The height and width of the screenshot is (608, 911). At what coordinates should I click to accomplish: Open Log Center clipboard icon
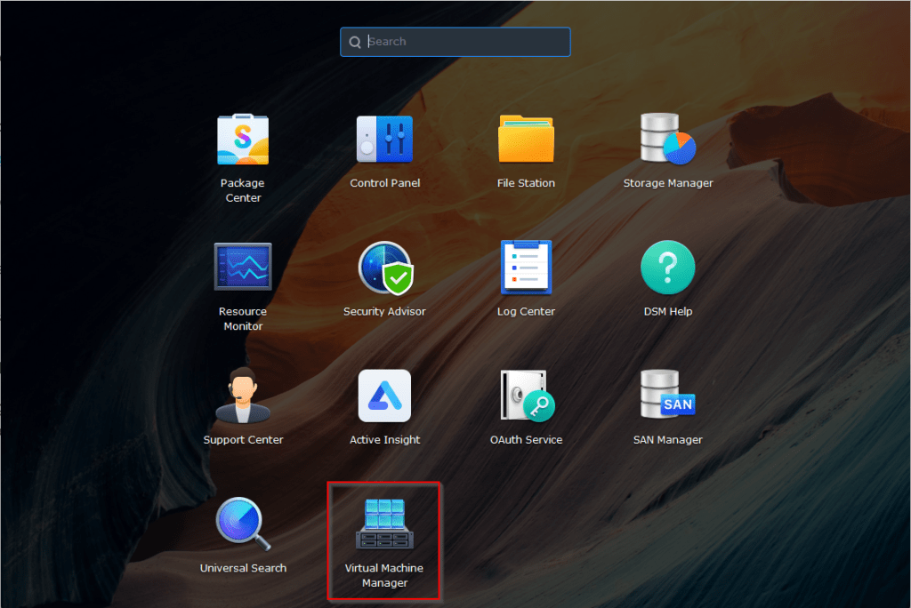point(526,268)
